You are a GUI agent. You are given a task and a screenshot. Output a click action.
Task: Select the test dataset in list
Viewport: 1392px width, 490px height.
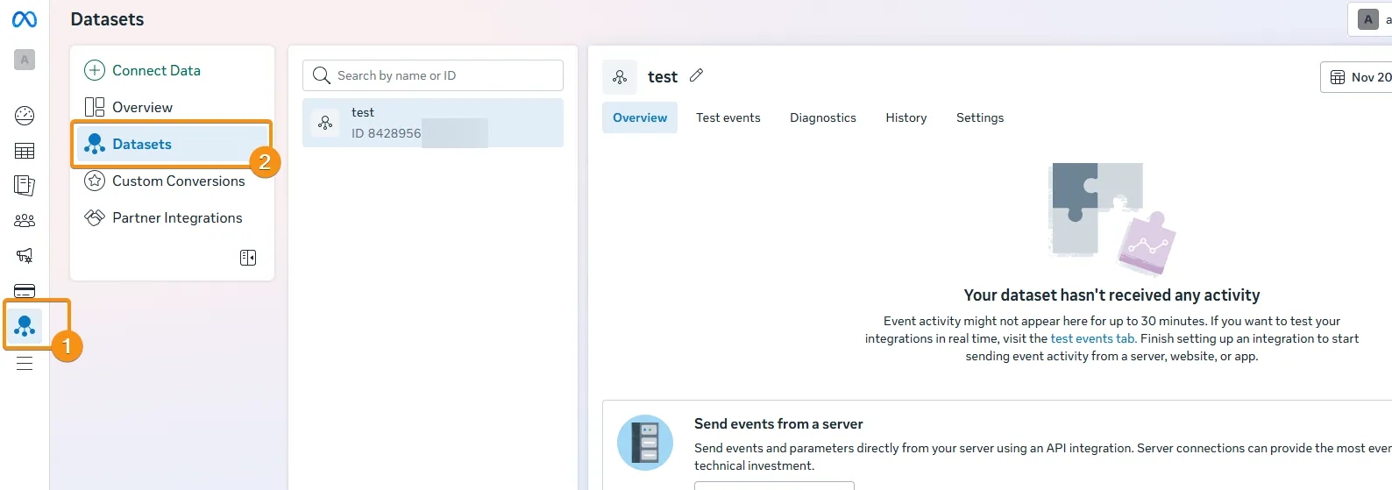click(433, 123)
